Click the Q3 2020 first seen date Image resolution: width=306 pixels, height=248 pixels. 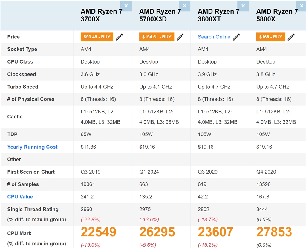point(208,172)
